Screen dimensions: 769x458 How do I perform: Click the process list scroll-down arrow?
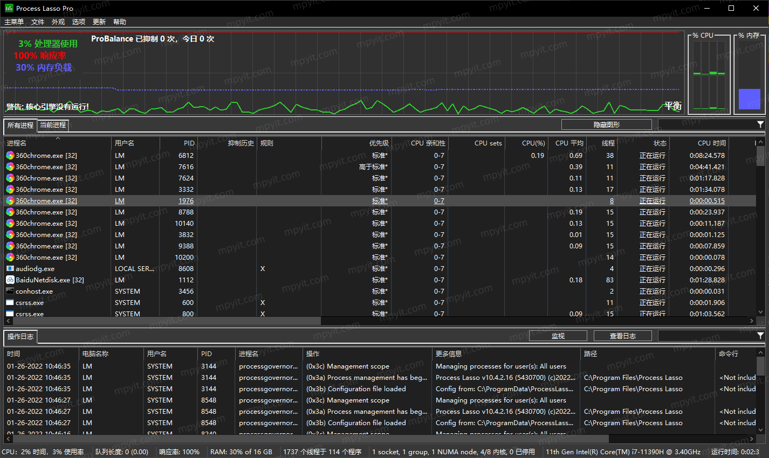[760, 312]
